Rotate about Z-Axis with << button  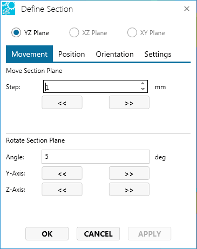62,190
